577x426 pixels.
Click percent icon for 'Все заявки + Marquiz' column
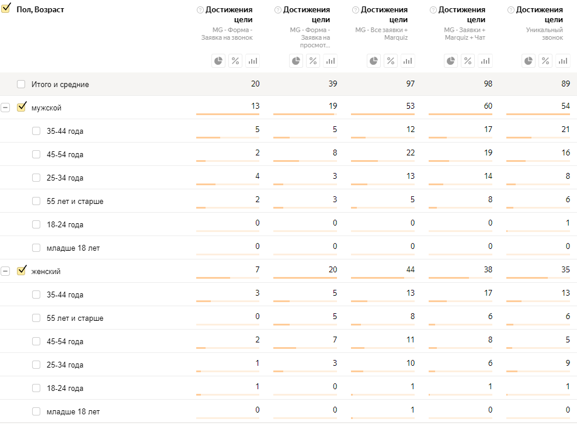tap(391, 61)
